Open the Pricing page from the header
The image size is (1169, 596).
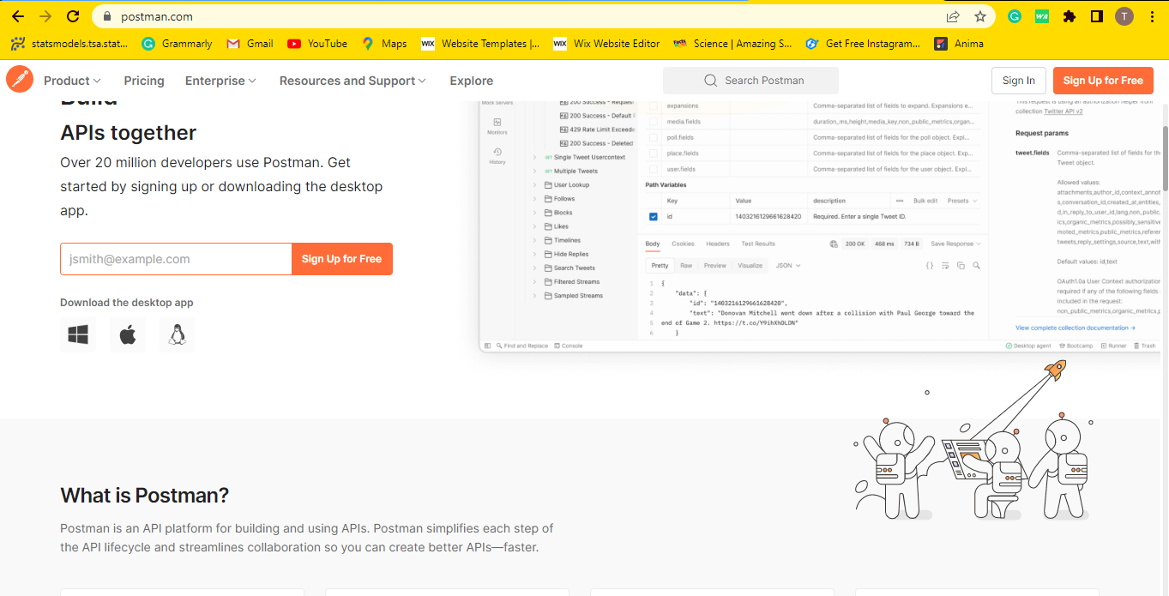(144, 81)
